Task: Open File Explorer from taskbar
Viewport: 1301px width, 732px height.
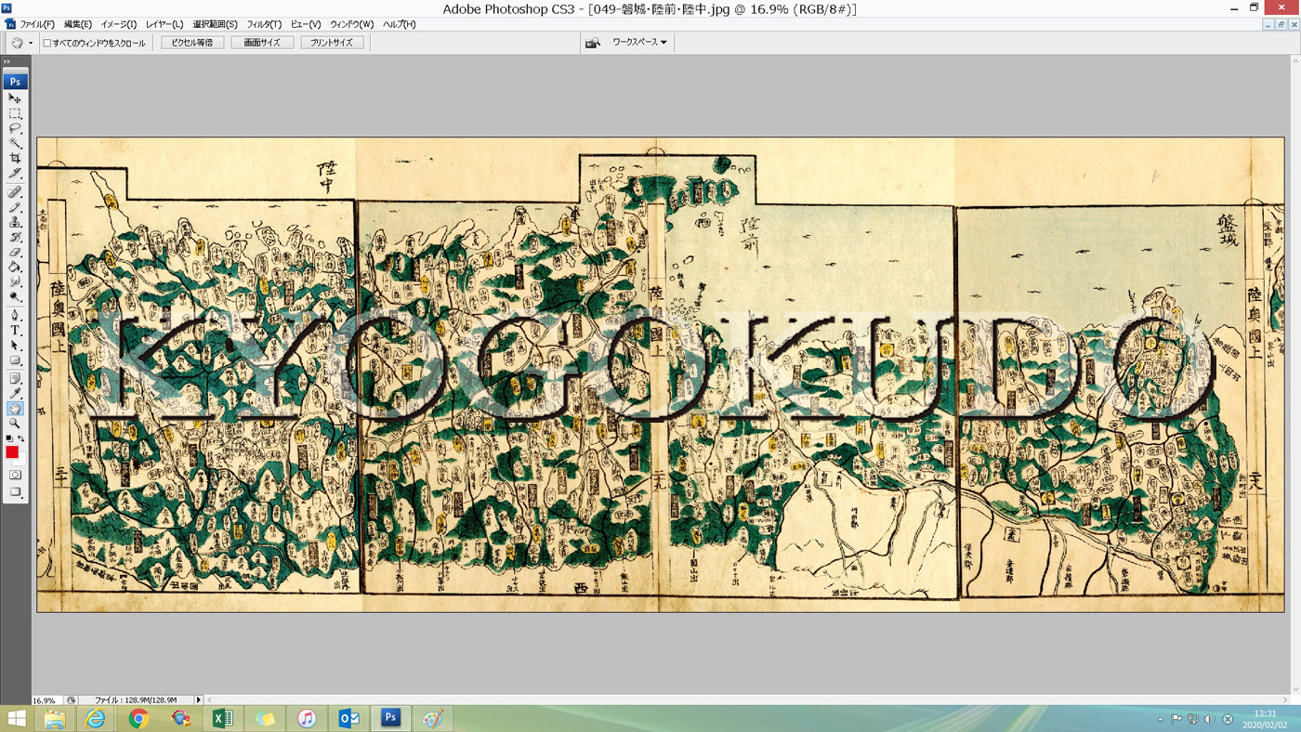Action: (55, 719)
